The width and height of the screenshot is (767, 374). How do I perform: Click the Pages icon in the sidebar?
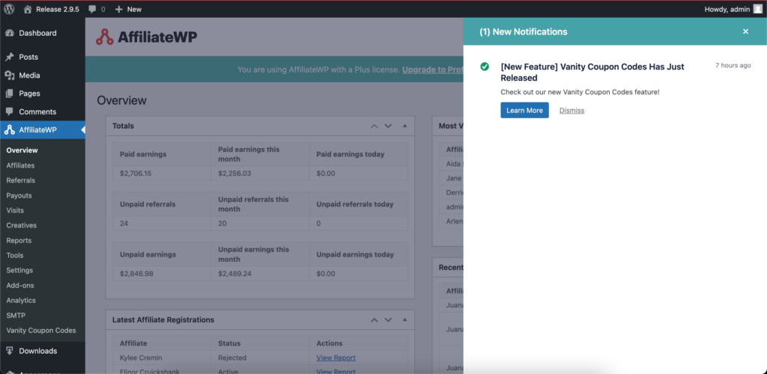(x=9, y=93)
